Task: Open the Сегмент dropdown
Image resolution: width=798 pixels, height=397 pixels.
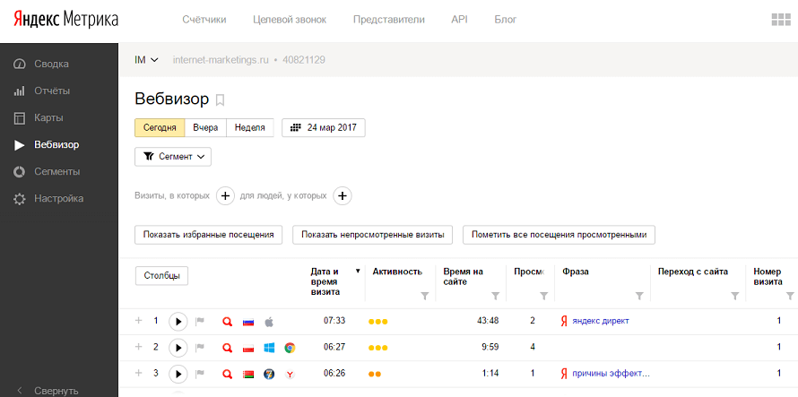Action: [x=173, y=156]
